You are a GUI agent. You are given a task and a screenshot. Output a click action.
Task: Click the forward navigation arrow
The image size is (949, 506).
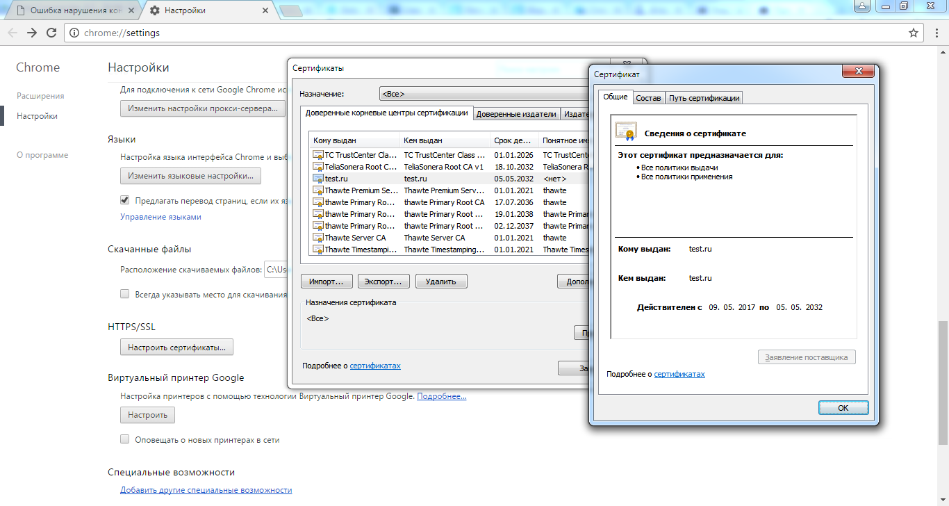coord(32,33)
